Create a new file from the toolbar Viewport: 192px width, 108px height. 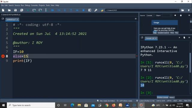tap(3, 10)
